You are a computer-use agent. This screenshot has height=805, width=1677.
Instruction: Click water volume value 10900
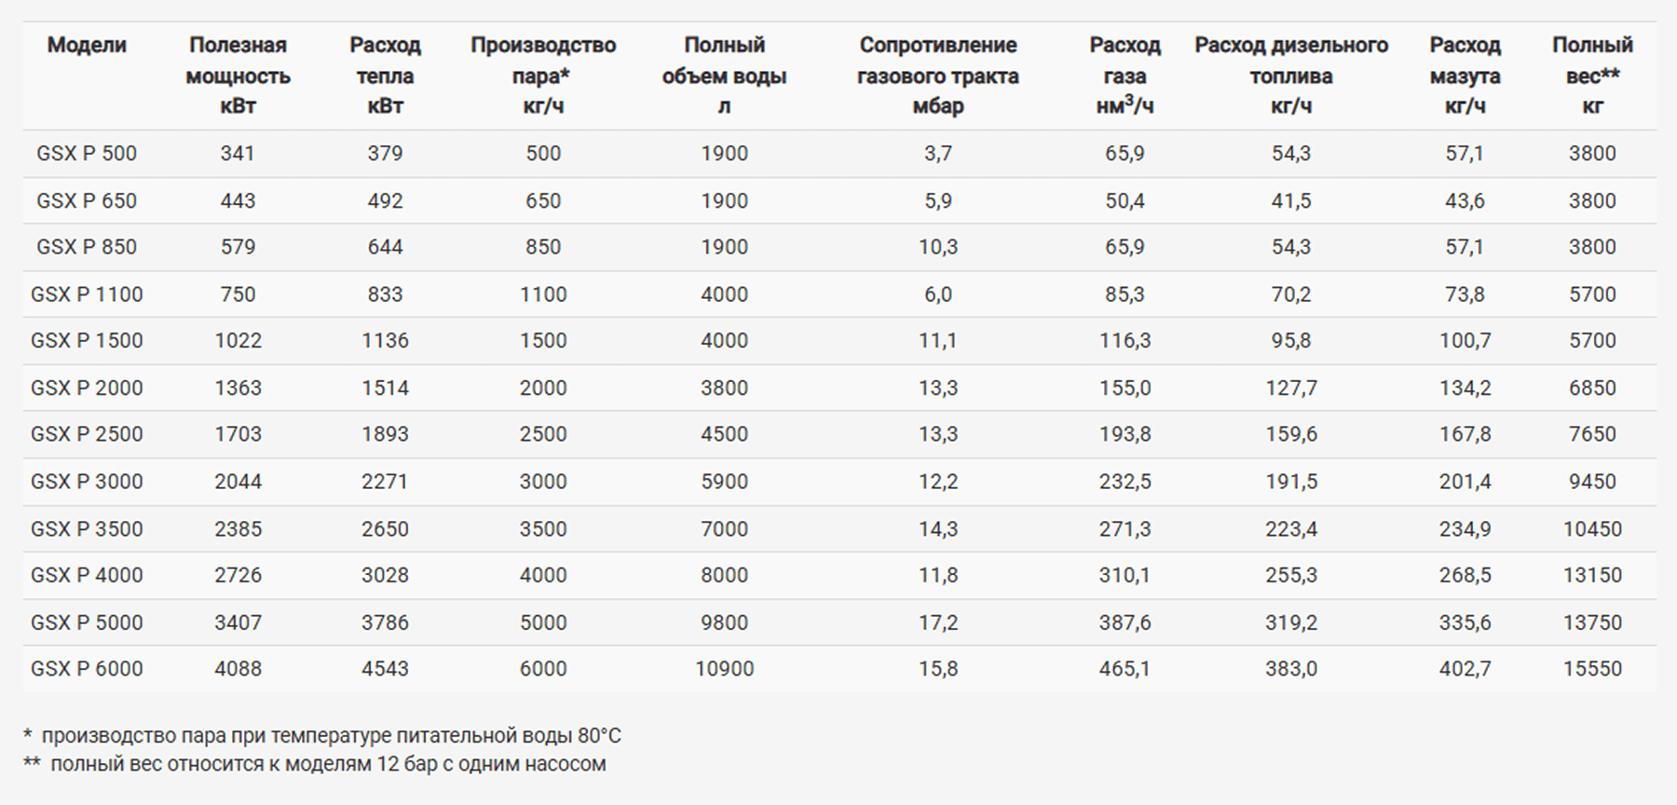724,669
